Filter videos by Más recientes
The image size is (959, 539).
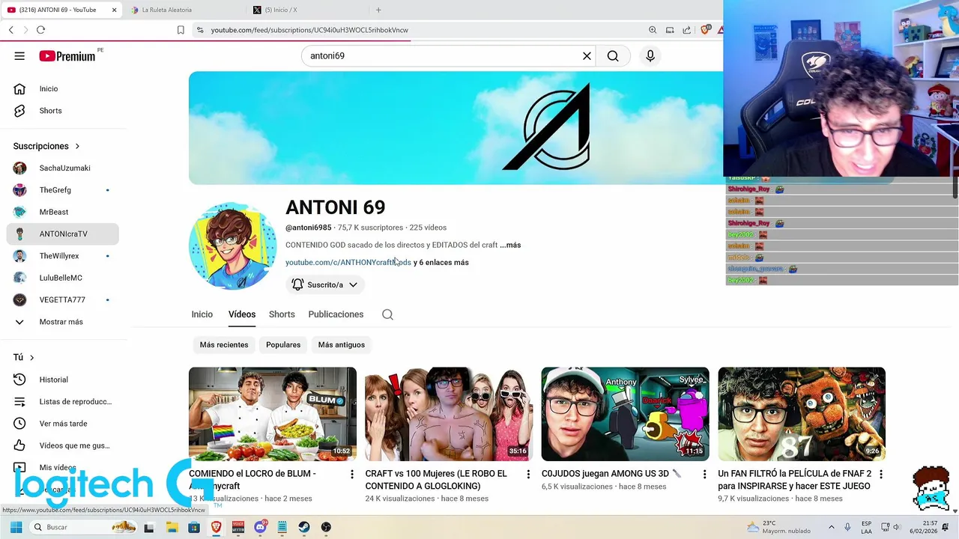coord(224,345)
